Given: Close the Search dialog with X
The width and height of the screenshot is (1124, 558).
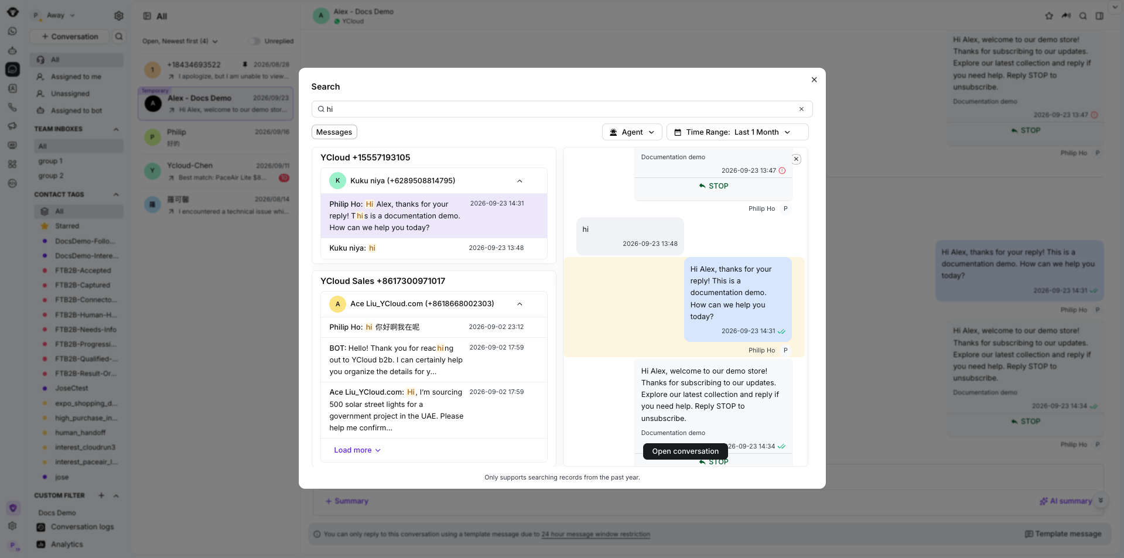Looking at the screenshot, I should pos(814,80).
